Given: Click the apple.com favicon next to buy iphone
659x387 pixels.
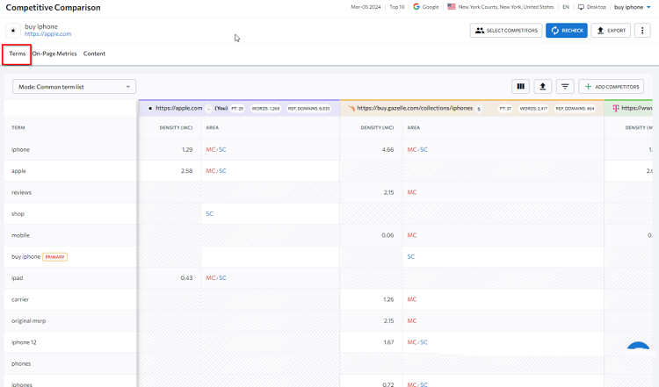Looking at the screenshot, I should pos(13,30).
